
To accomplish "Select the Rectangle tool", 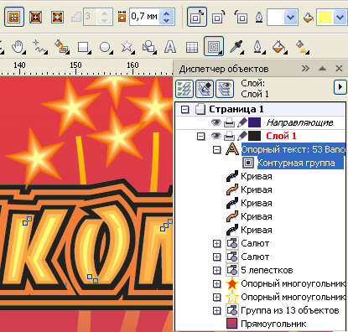I will coord(84,47).
